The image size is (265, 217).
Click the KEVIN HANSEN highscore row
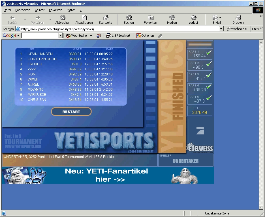(67, 54)
